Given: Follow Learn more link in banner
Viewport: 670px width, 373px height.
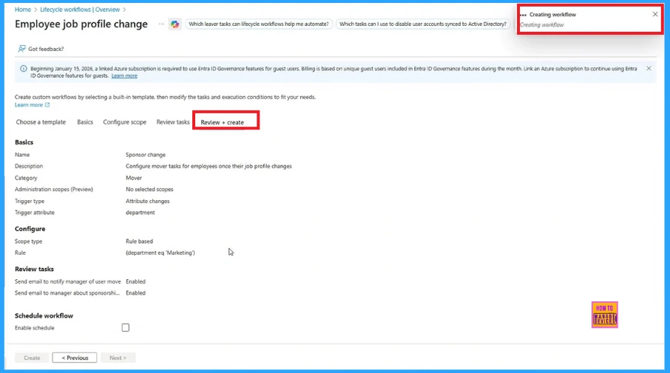Looking at the screenshot, I should pos(124,75).
